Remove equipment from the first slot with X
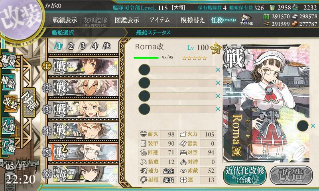 pyautogui.click(x=218, y=70)
